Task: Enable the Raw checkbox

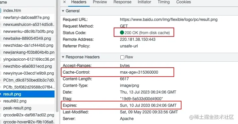Action: 122,57
